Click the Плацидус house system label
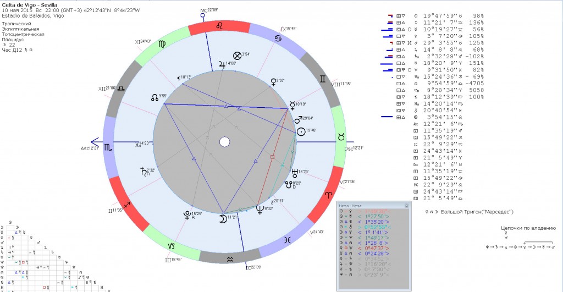Screen dimensions: 563x292 point(13,40)
